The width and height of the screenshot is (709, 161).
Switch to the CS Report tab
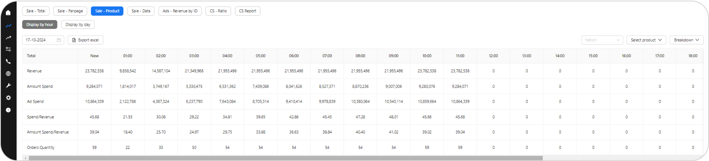[x=248, y=11]
